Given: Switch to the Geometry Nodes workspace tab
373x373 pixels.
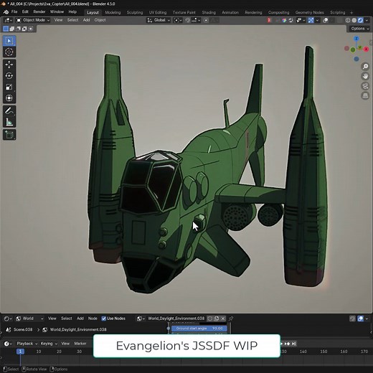Looking at the screenshot, I should click(309, 12).
